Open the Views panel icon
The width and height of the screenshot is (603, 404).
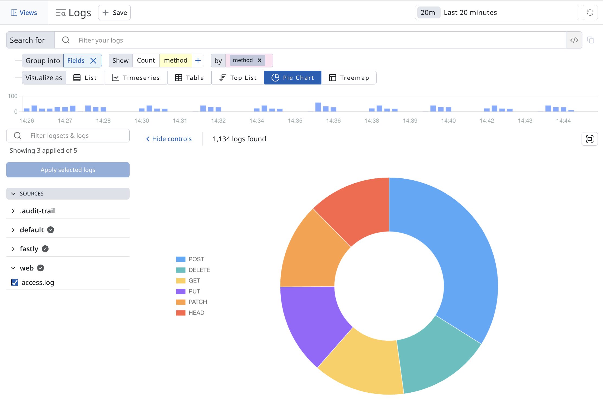point(14,13)
